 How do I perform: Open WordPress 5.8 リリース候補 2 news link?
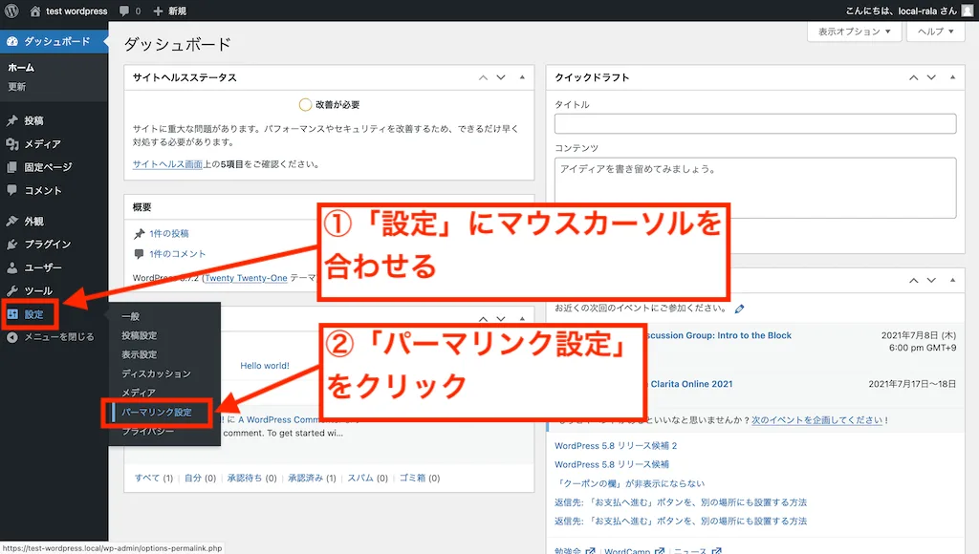pyautogui.click(x=616, y=445)
